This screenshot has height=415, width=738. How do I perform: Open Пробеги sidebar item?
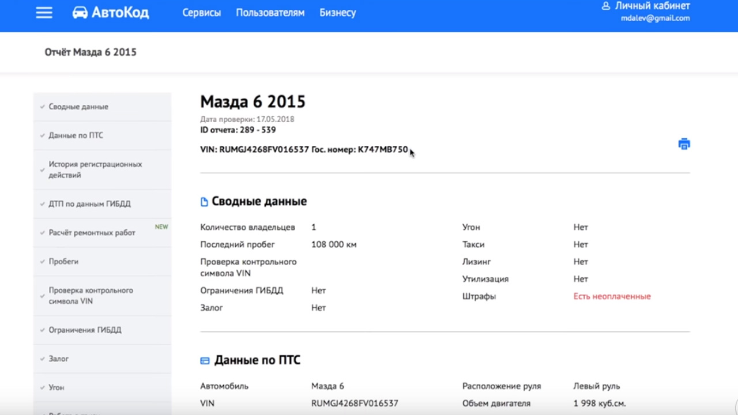click(102, 262)
